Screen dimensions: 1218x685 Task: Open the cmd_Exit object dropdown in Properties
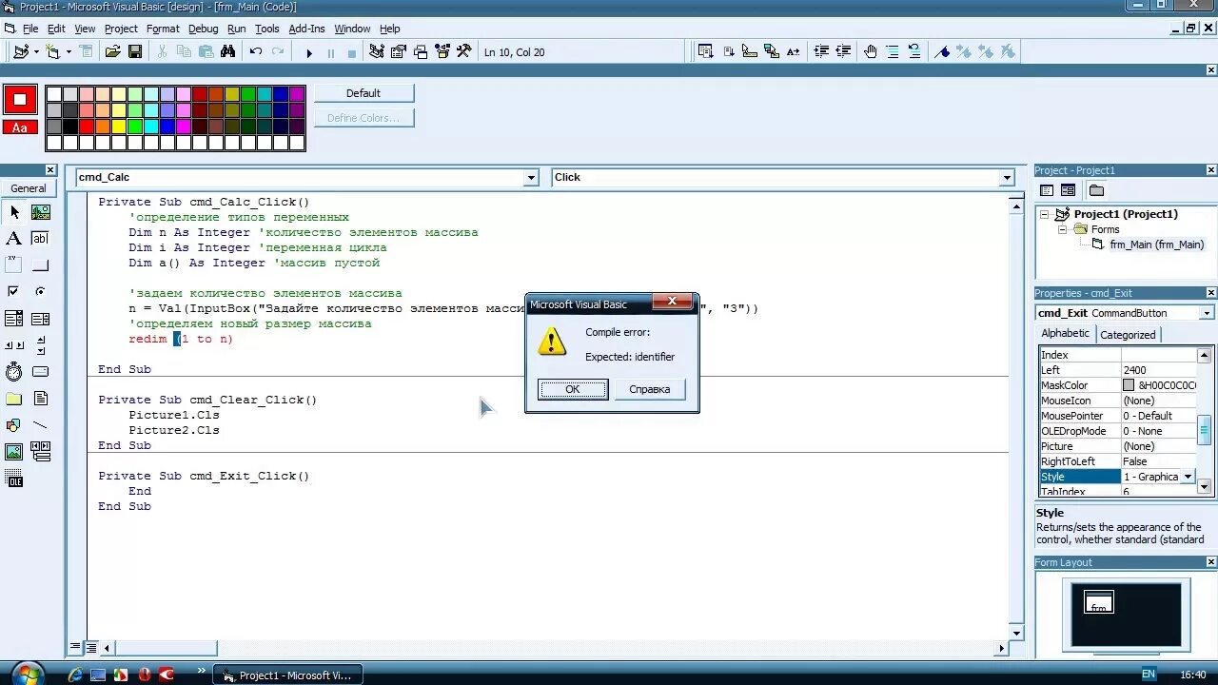coord(1207,313)
